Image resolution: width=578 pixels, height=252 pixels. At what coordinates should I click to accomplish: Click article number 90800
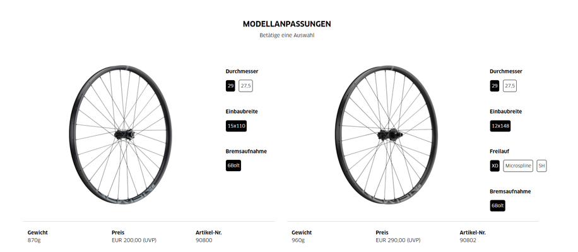pos(204,240)
